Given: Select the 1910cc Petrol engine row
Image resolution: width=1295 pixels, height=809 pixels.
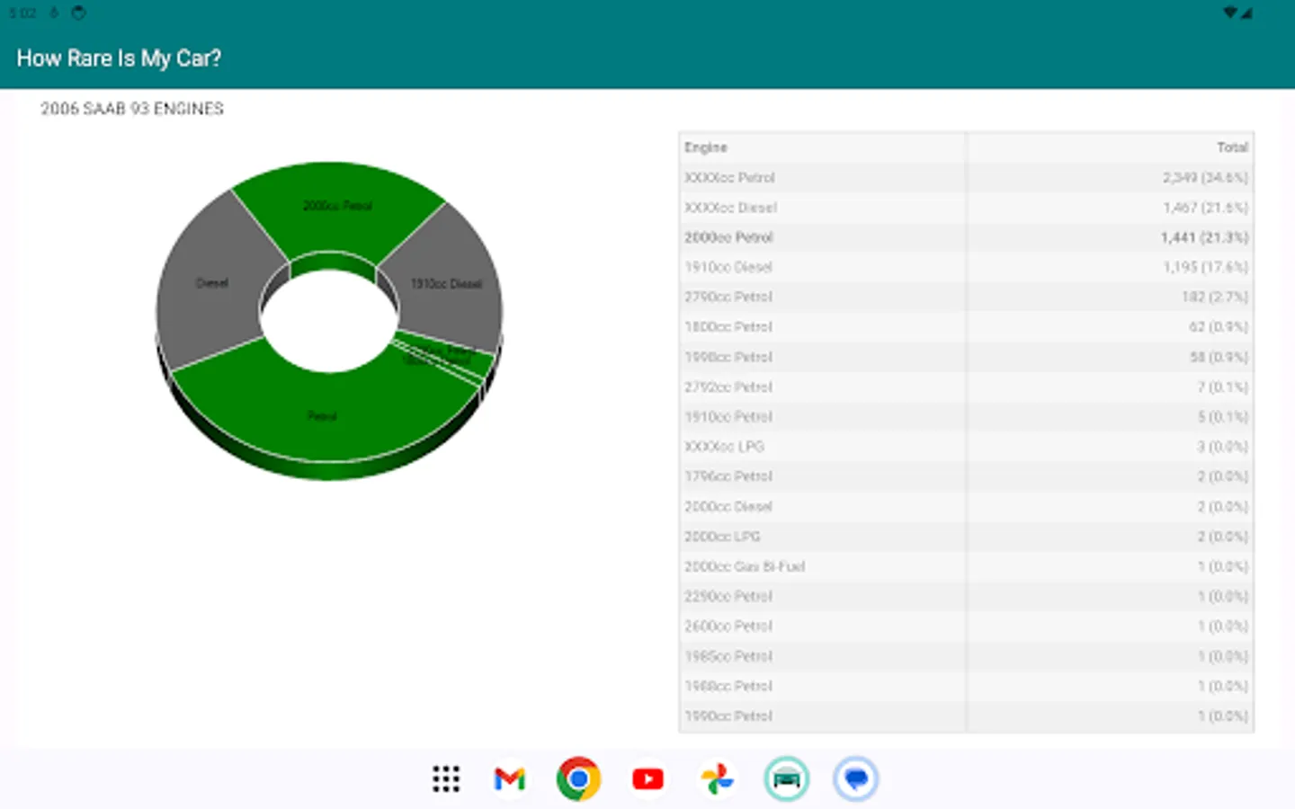Looking at the screenshot, I should (967, 416).
